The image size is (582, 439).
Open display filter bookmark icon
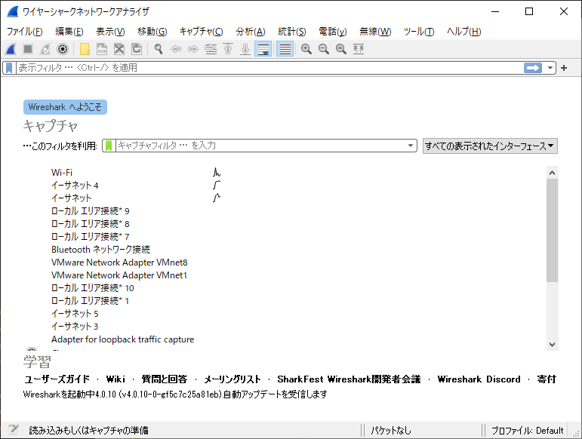[9, 68]
